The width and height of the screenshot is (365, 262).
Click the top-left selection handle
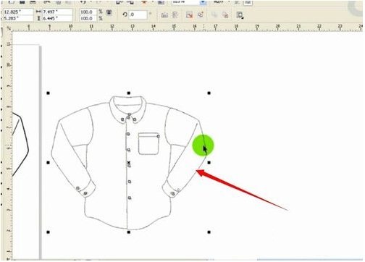coord(49,93)
